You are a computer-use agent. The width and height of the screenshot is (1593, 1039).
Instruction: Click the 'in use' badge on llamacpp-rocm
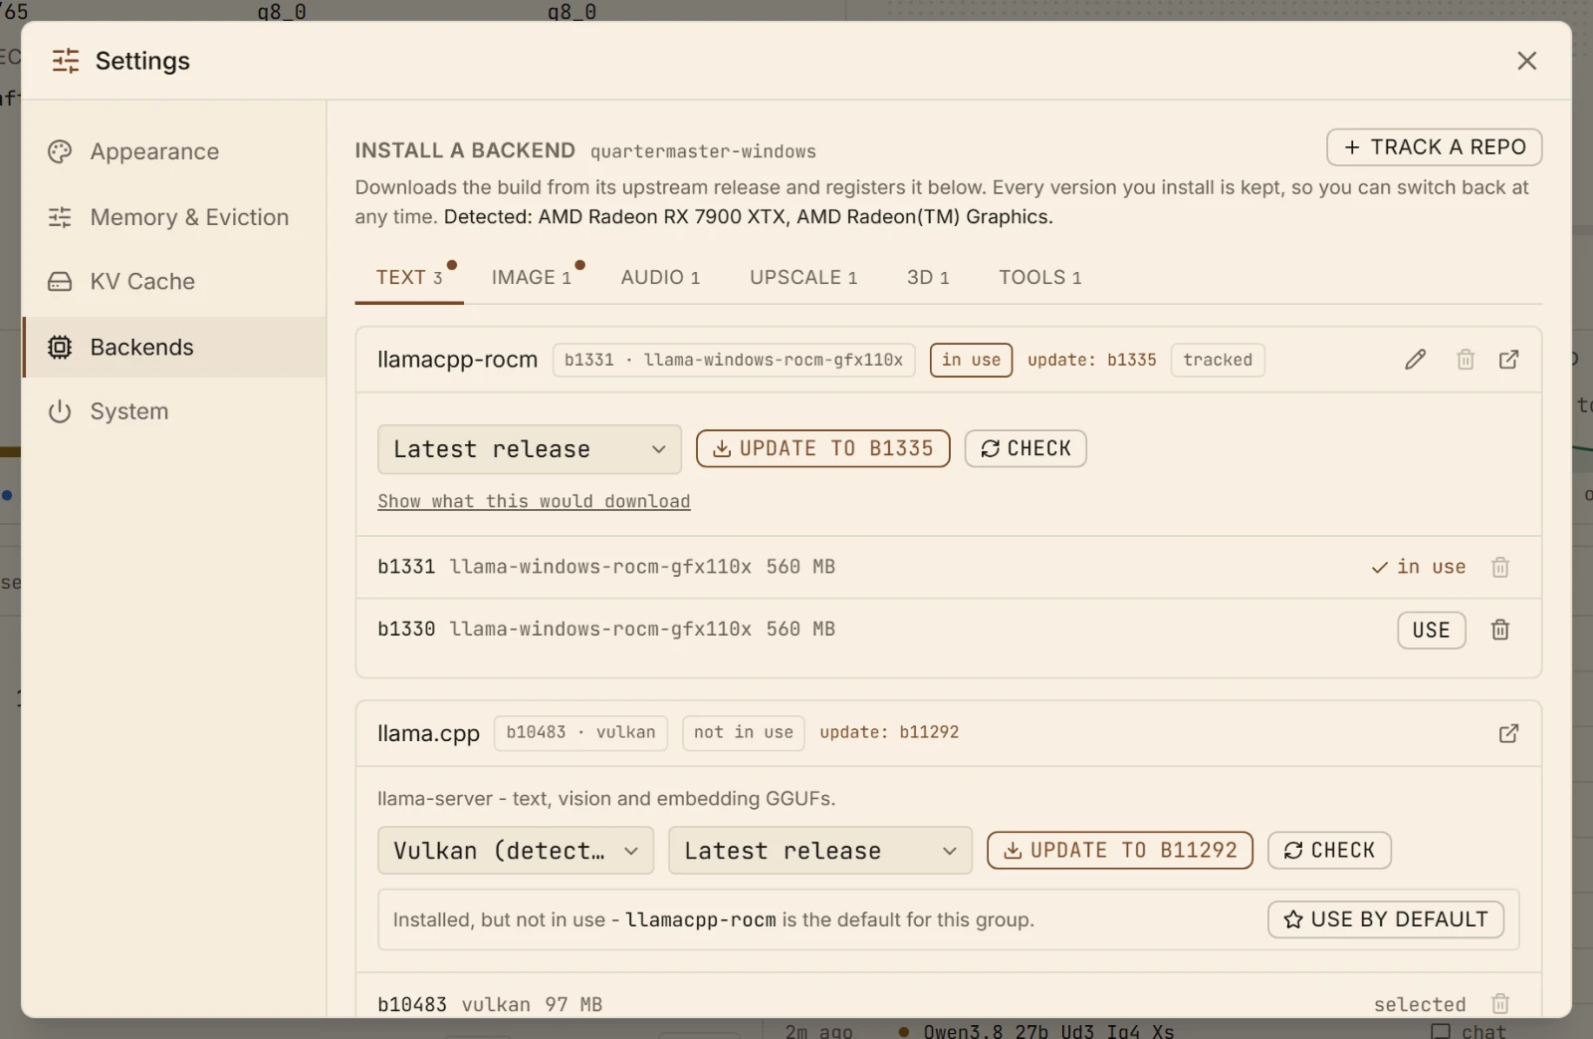[x=971, y=360]
